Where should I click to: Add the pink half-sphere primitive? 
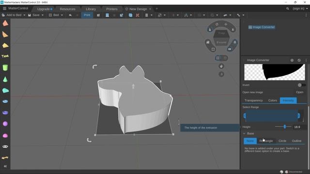point(5,136)
